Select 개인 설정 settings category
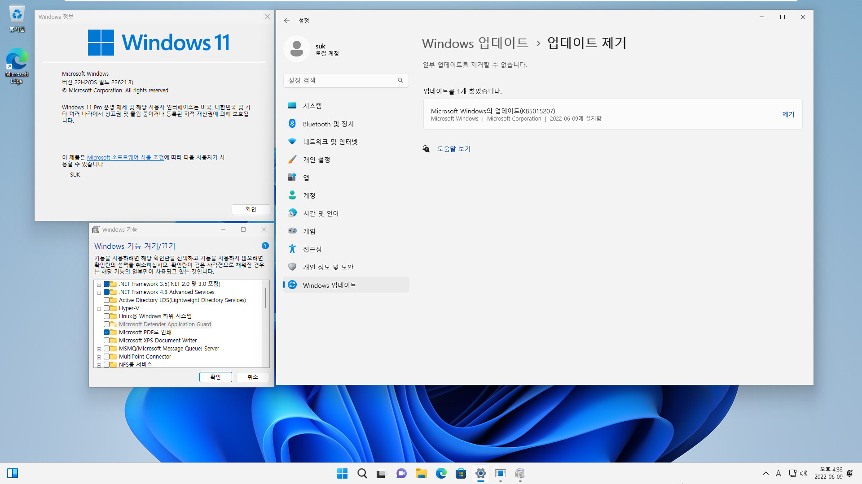 (346, 160)
